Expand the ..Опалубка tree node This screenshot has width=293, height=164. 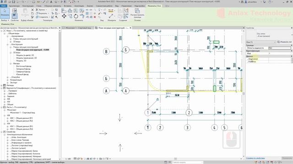tap(8, 77)
